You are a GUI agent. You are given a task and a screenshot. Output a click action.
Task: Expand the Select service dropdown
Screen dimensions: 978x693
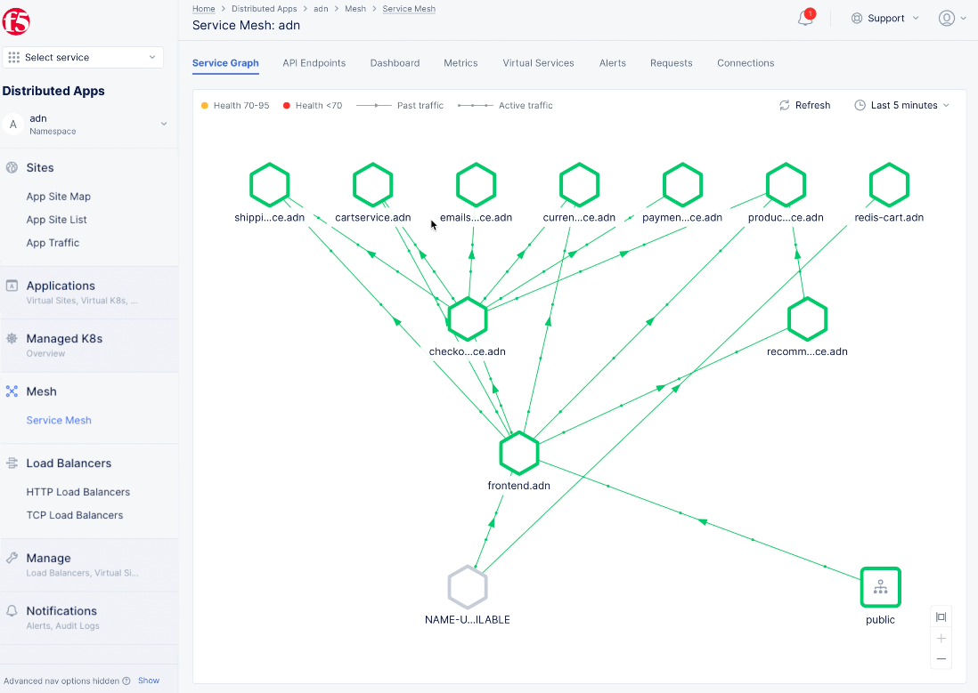[83, 56]
